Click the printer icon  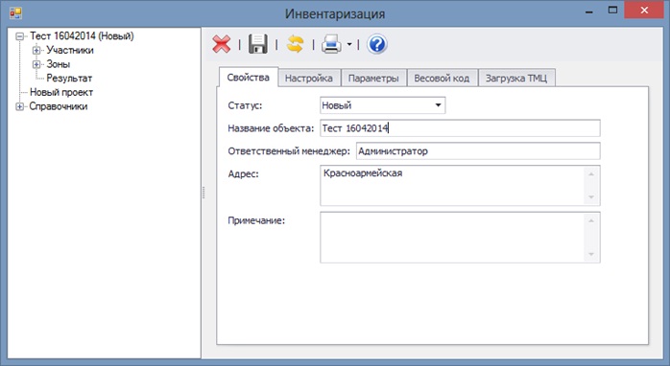point(331,44)
